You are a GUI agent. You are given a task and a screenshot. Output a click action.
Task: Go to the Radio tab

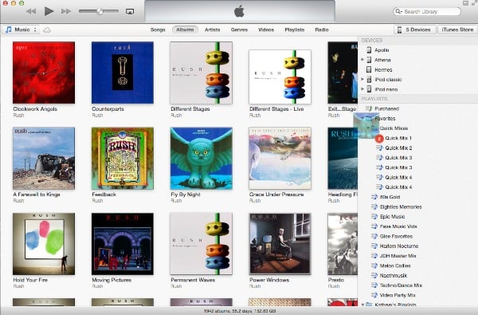(322, 30)
